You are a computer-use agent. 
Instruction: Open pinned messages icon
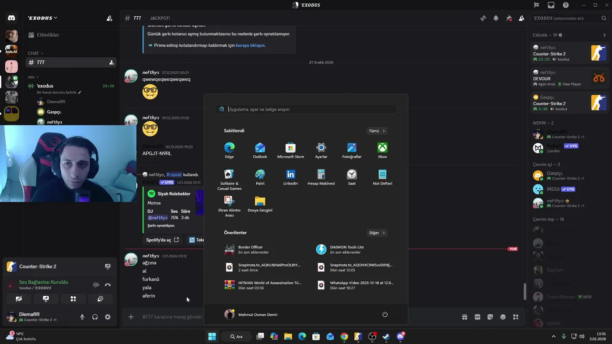pos(509,18)
